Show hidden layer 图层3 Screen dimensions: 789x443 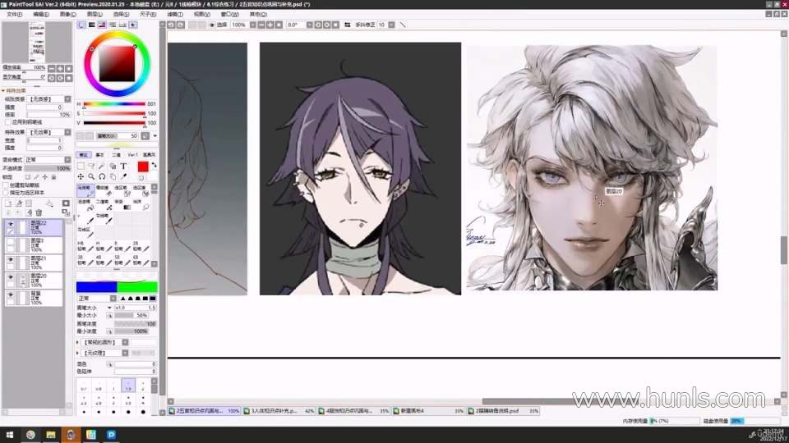[10, 241]
